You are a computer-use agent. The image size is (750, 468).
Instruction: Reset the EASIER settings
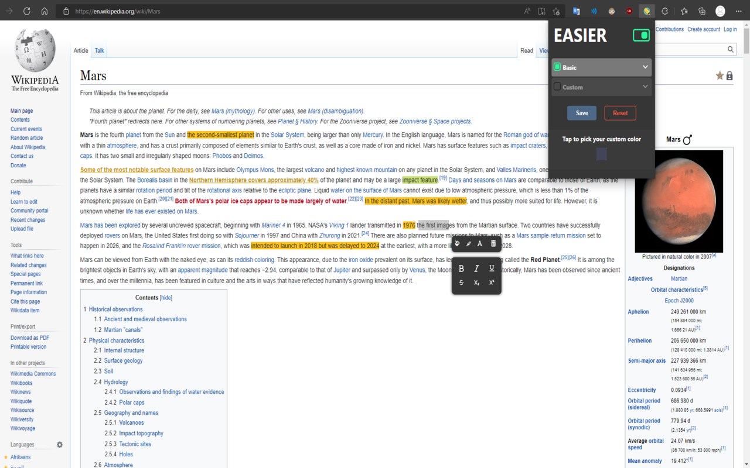620,113
